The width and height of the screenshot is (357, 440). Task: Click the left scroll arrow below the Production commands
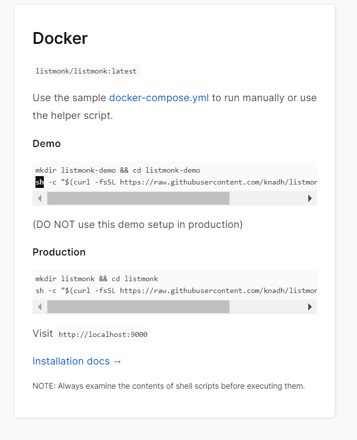click(39, 306)
